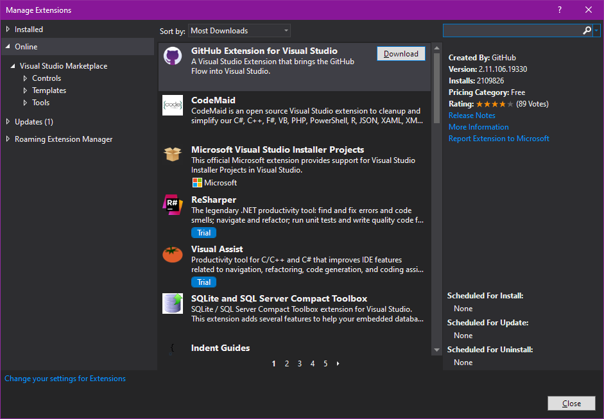Click the Installs 2109826 text
Image resolution: width=604 pixels, height=419 pixels.
click(476, 81)
